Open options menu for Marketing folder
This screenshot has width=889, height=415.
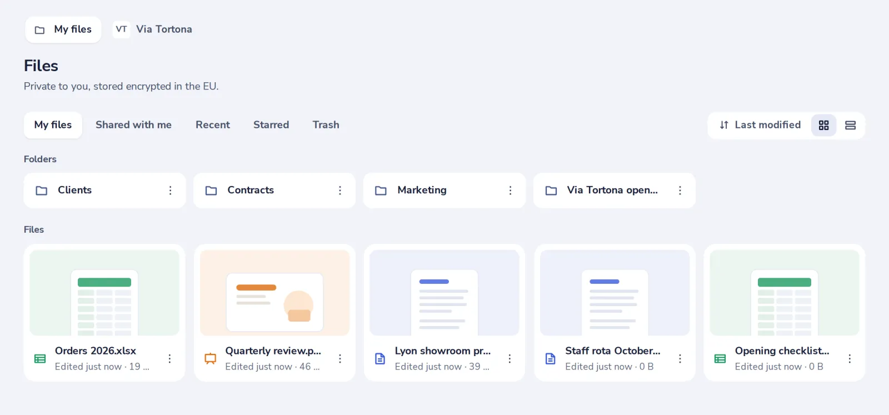[510, 191]
